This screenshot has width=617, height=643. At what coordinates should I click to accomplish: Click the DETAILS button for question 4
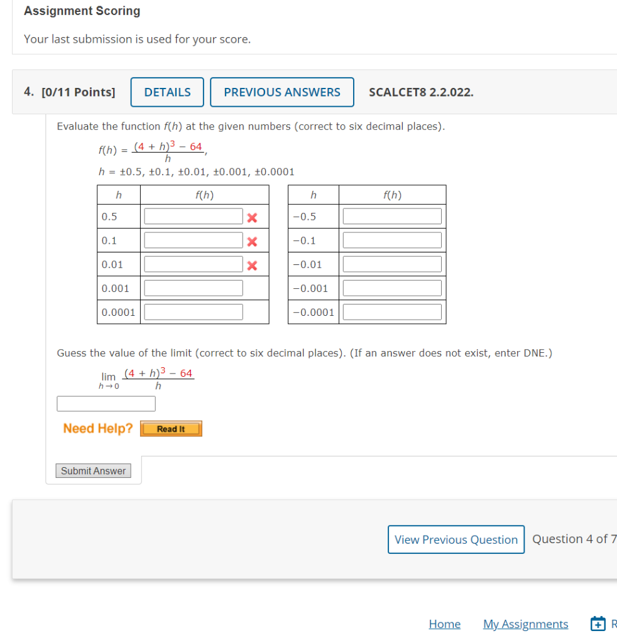[167, 92]
